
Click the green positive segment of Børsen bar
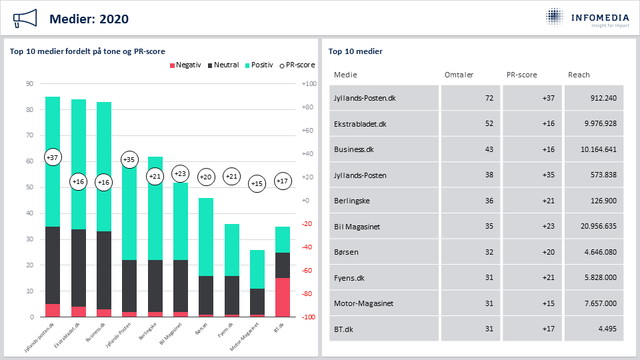pyautogui.click(x=206, y=237)
